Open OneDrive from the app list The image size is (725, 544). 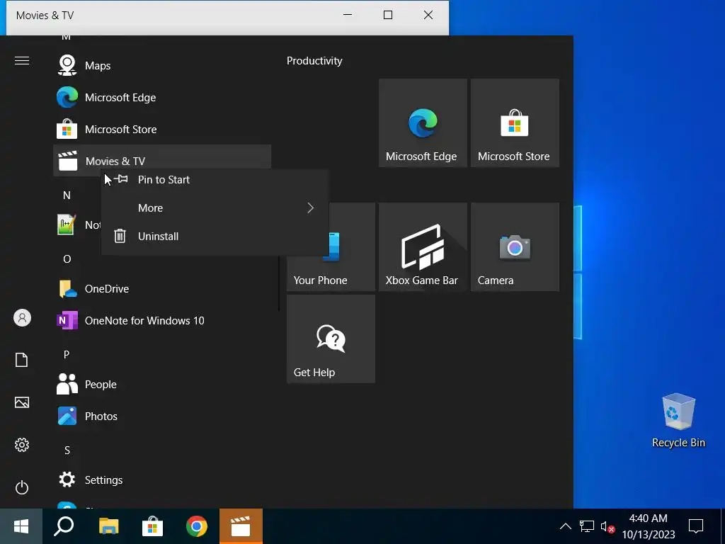(x=162, y=289)
